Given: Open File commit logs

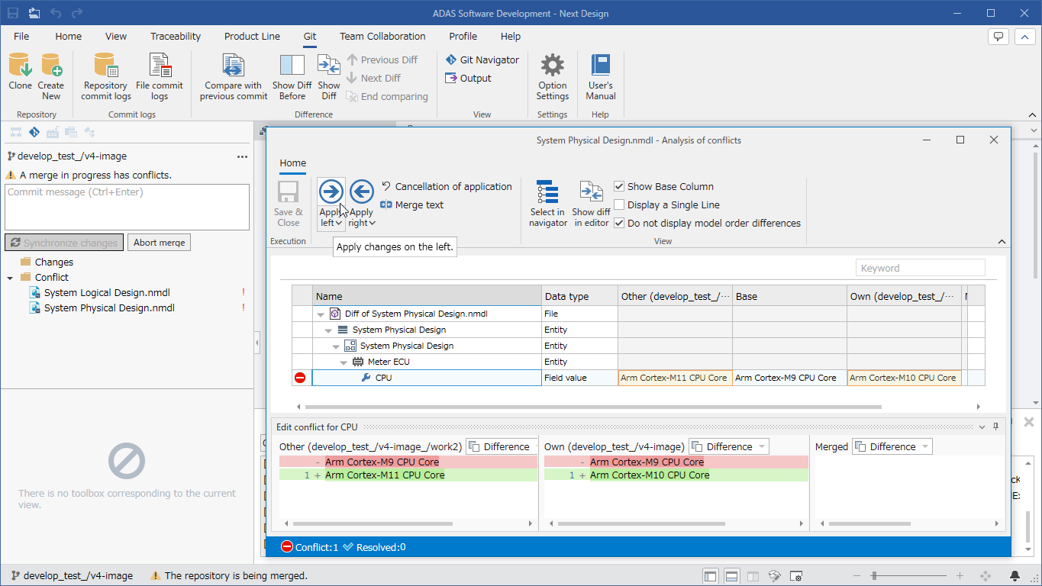Looking at the screenshot, I should click(160, 76).
